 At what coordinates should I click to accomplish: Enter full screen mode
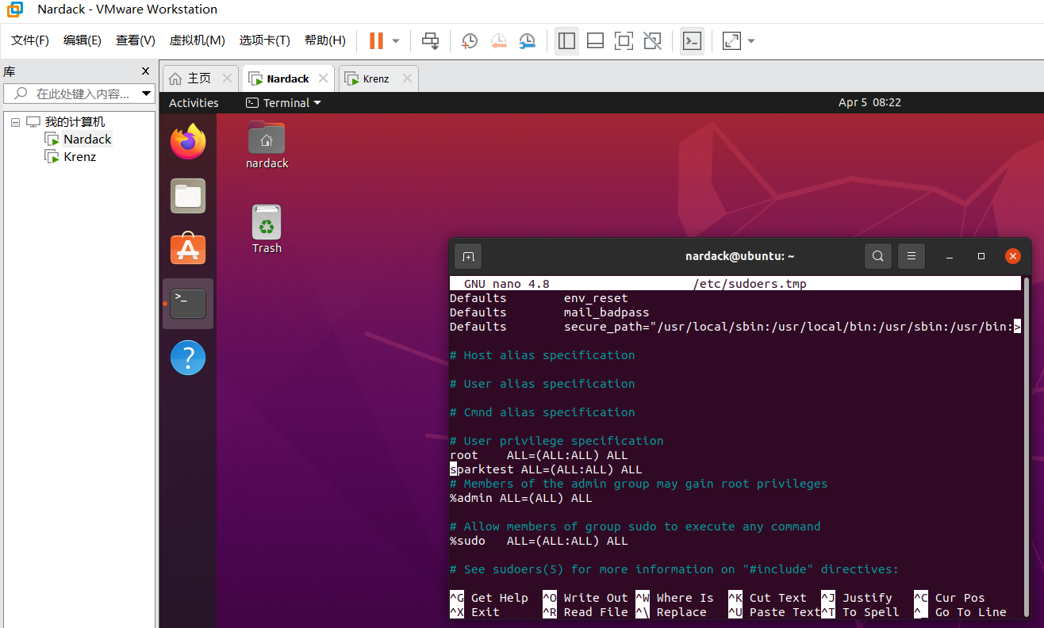624,40
